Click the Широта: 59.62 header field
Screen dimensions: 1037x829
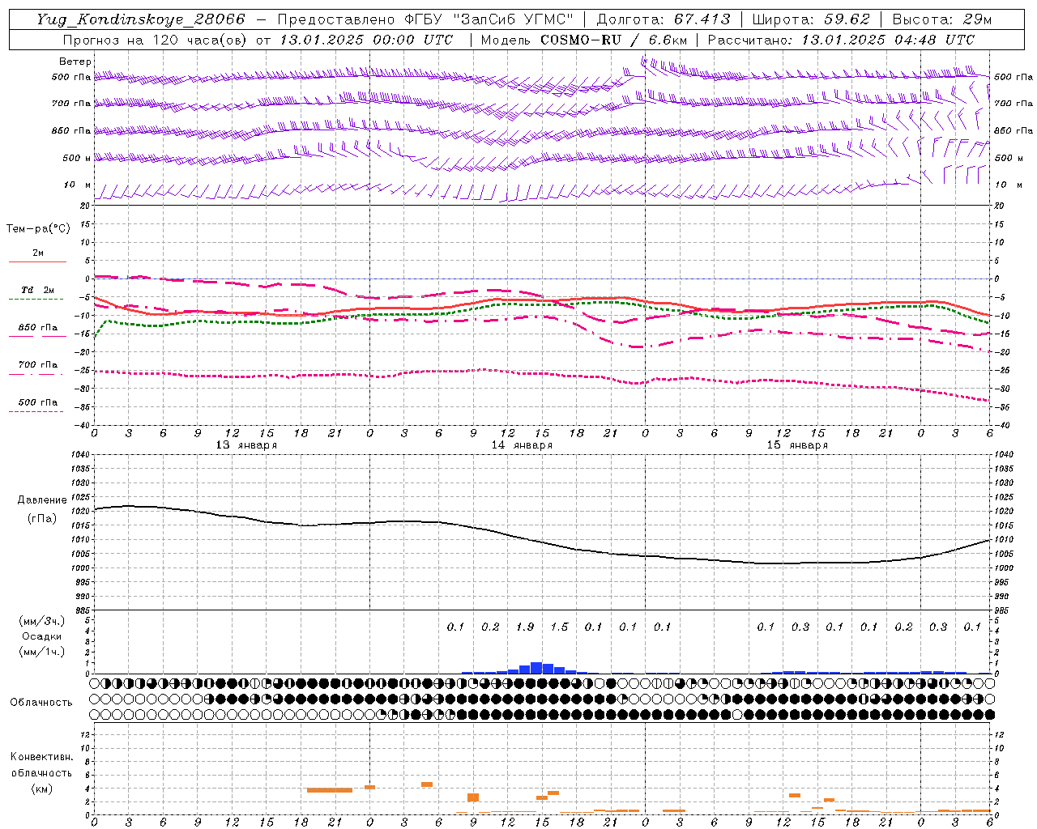click(811, 19)
